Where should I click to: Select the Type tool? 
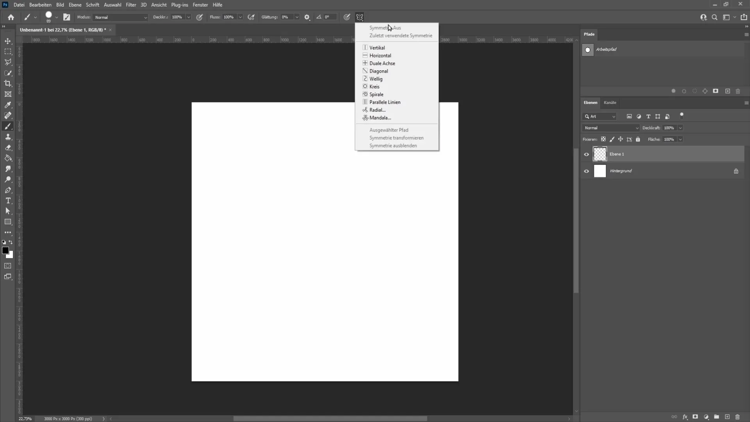pyautogui.click(x=8, y=200)
